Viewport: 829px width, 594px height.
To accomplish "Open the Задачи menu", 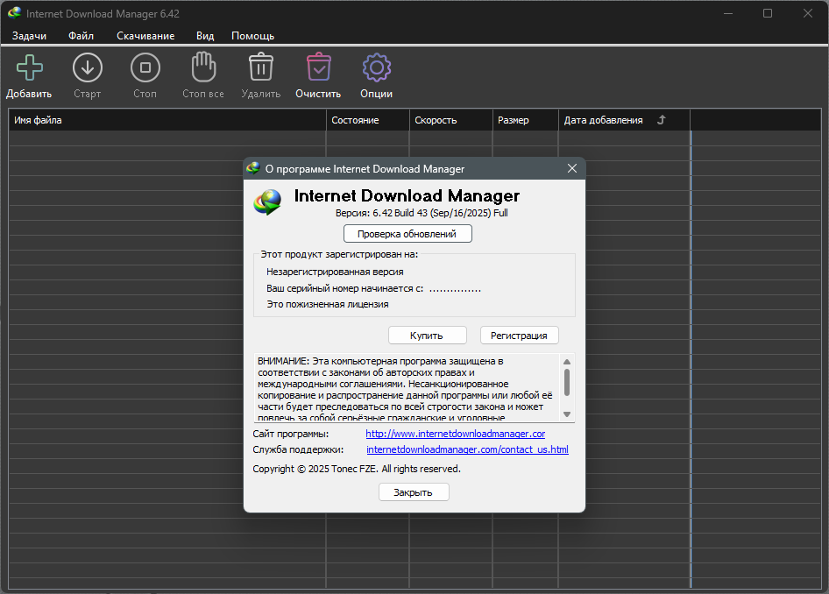I will click(29, 36).
